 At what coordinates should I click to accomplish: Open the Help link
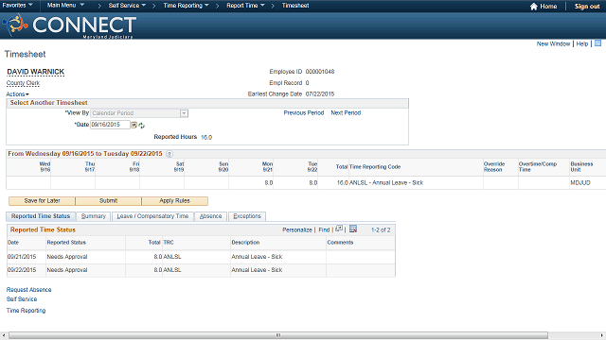[582, 43]
